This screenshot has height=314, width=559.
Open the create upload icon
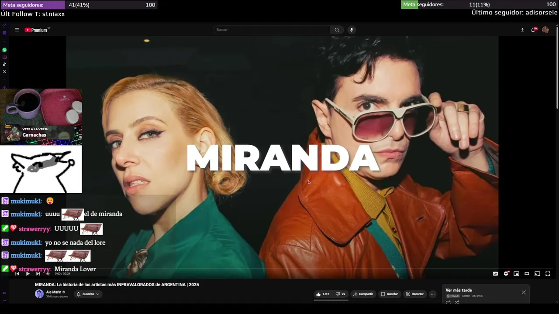(522, 30)
